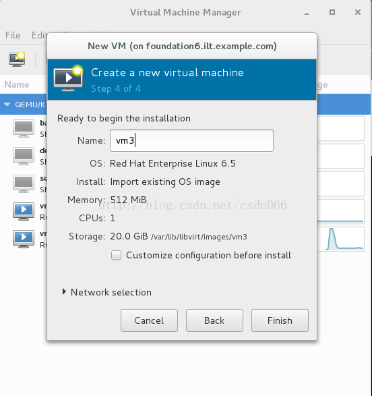Click the 'Ready to begin the installation' text
Image resolution: width=372 pixels, height=396 pixels.
[x=124, y=119]
